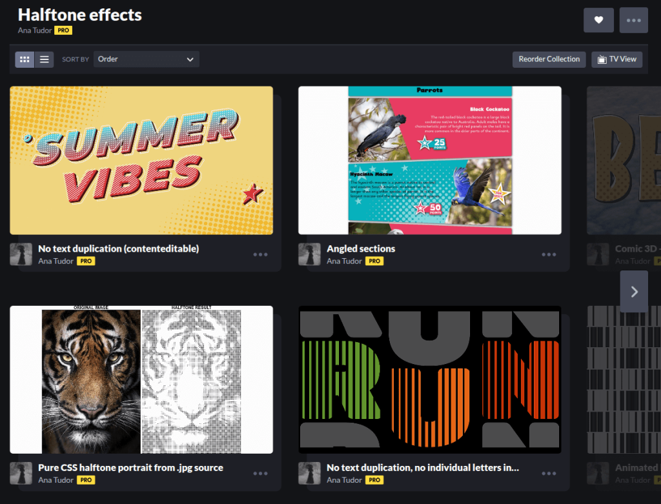Go to next page with right chevron

(x=634, y=292)
